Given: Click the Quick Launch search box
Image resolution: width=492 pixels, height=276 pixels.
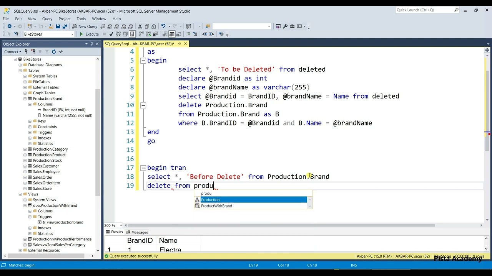Looking at the screenshot, I should (x=427, y=10).
